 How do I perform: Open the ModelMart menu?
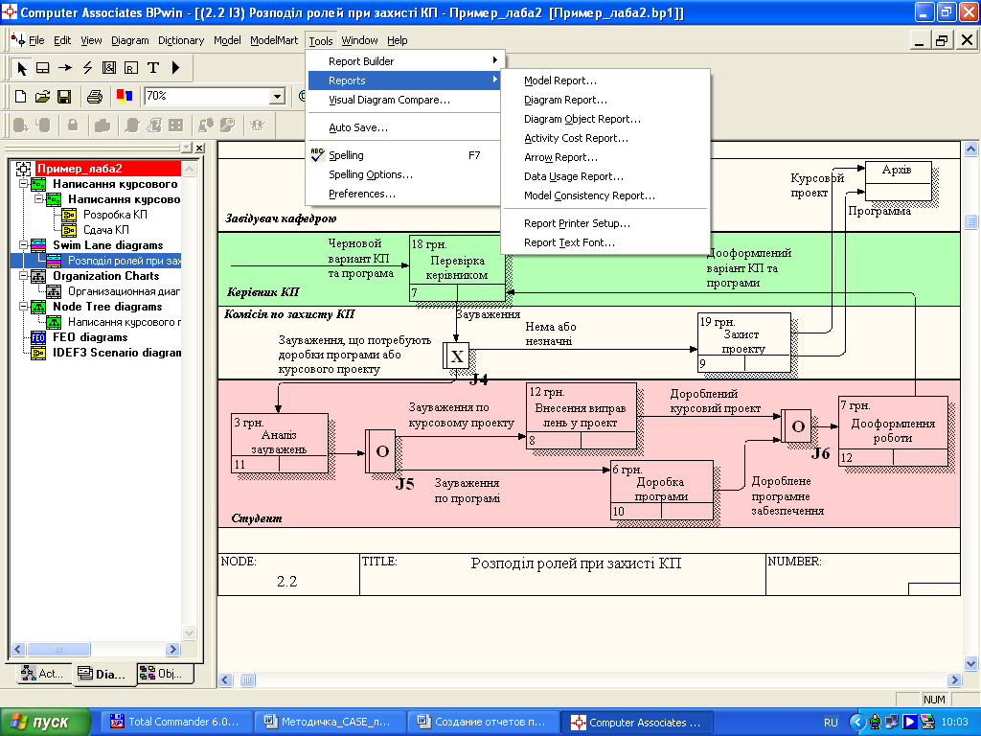pyautogui.click(x=274, y=40)
